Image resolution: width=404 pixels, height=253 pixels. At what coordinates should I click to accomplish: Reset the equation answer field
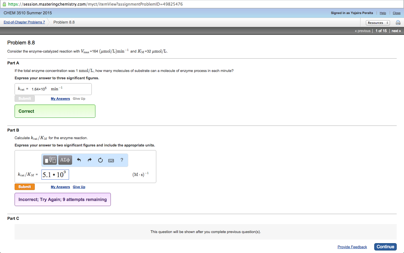[x=100, y=160]
